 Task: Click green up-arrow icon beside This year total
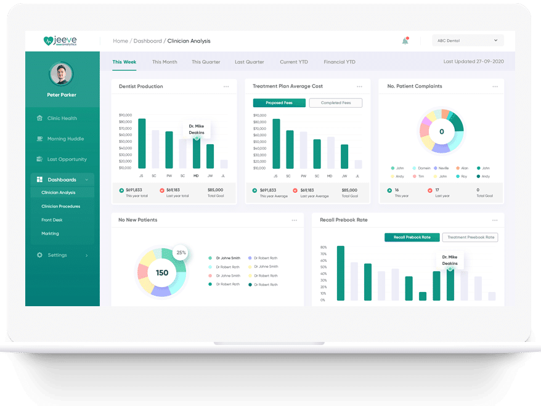(x=121, y=190)
